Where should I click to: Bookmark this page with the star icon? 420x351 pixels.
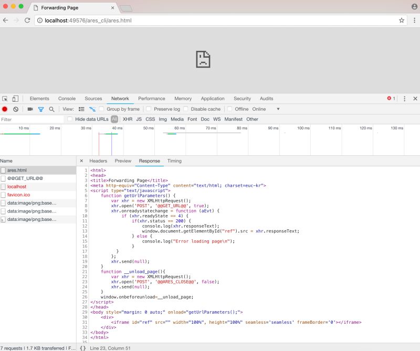(402, 20)
